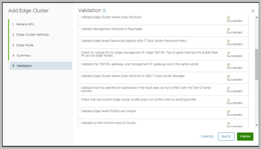261x149 pixels.
Task: Close the Add Edge Cluster dialog
Action: 253,11
